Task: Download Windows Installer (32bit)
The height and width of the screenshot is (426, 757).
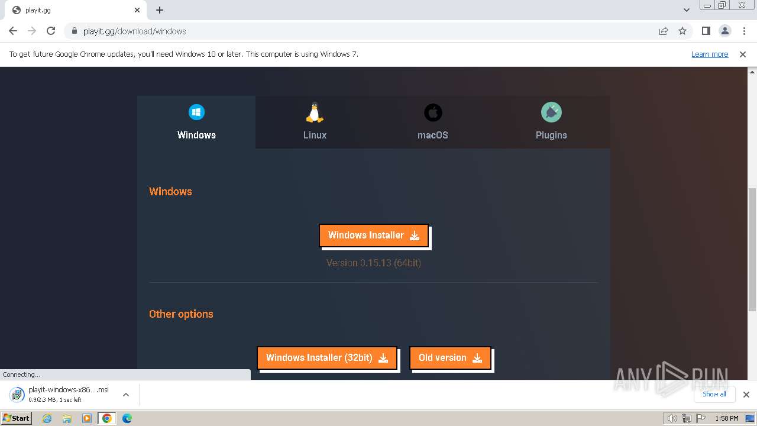Action: 327,357
